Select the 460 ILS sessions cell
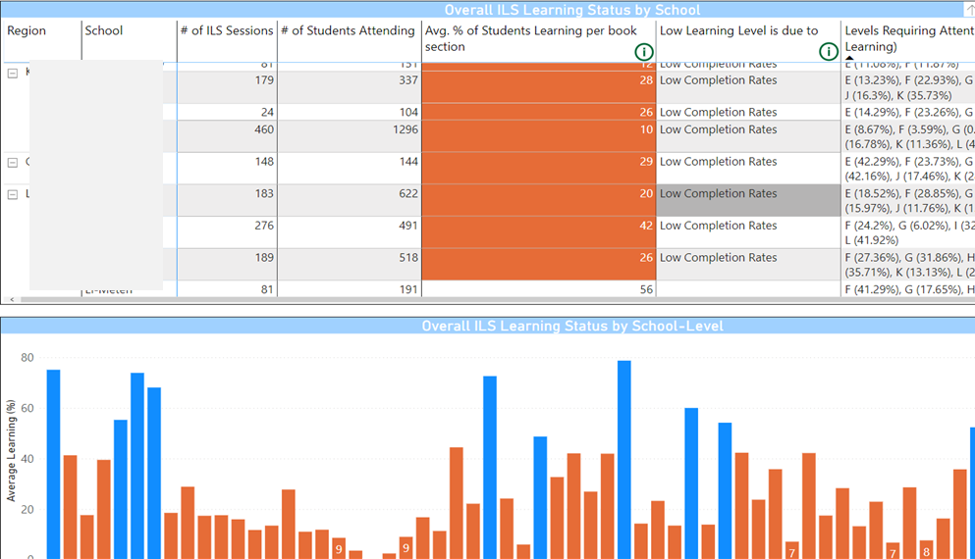 coord(227,136)
